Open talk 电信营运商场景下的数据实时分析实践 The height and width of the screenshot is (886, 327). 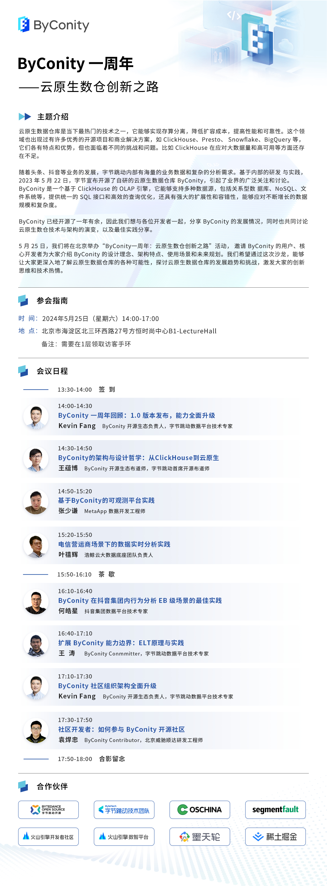[x=114, y=544]
